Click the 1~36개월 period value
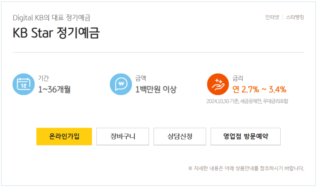 54,89
